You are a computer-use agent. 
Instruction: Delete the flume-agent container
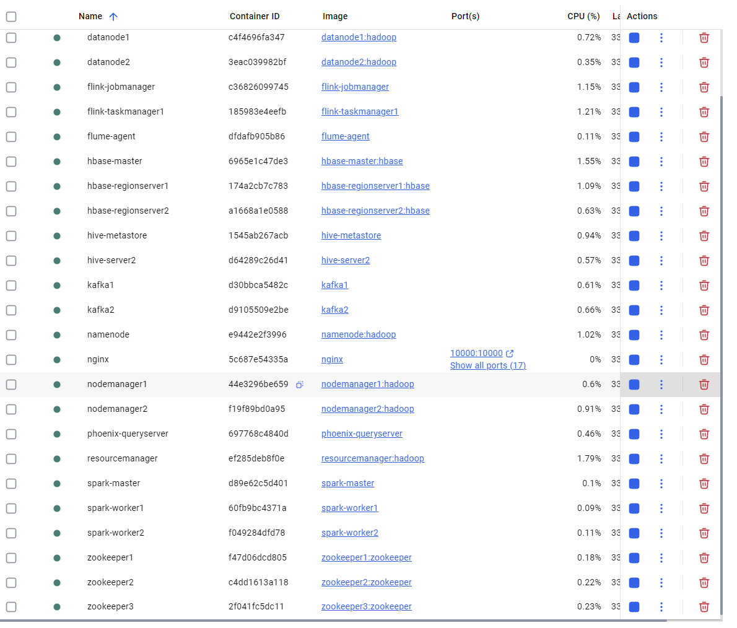[x=704, y=137]
